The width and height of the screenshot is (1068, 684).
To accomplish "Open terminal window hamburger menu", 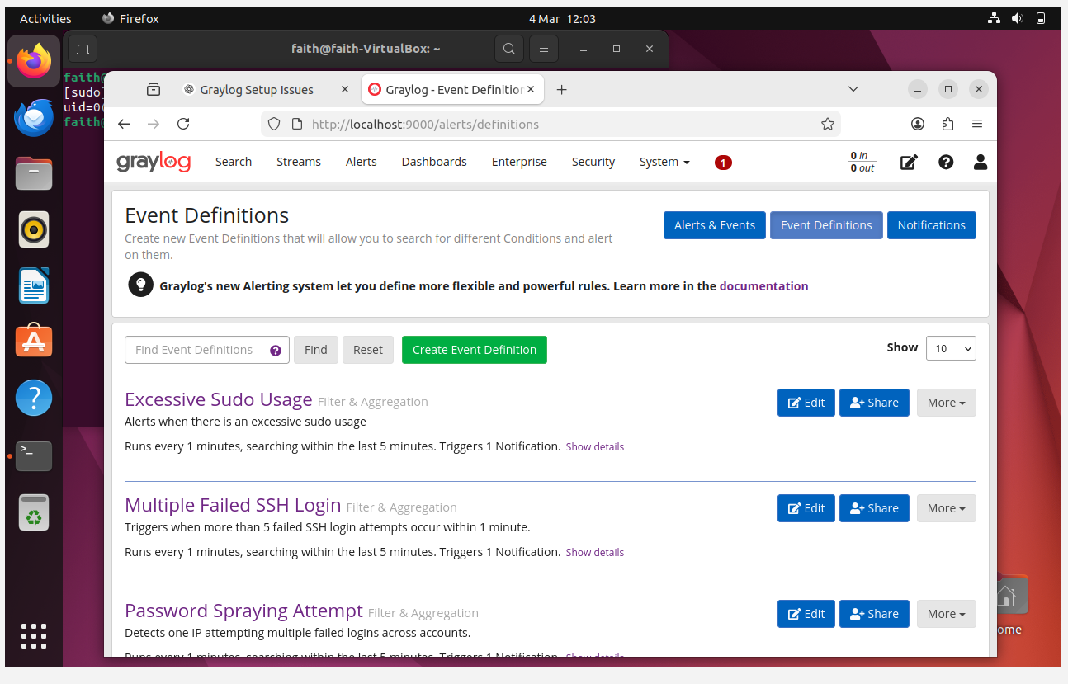I will tap(544, 49).
